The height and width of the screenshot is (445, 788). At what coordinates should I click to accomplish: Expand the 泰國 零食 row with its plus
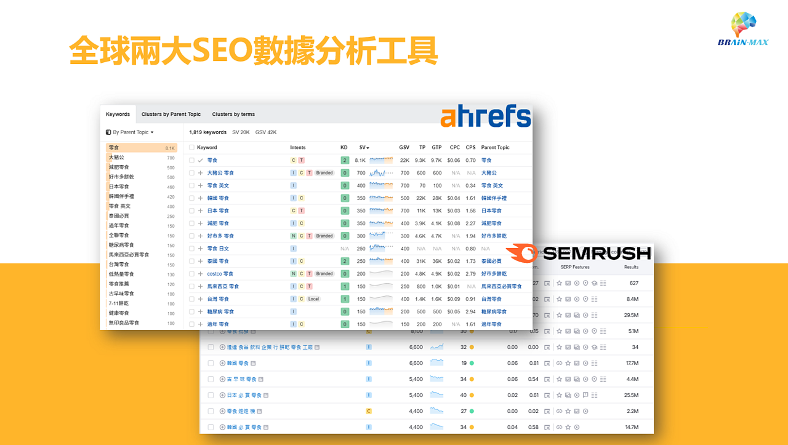pyautogui.click(x=200, y=262)
